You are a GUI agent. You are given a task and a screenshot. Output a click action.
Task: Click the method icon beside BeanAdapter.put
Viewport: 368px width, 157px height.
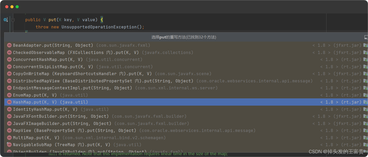pyautogui.click(x=9, y=45)
